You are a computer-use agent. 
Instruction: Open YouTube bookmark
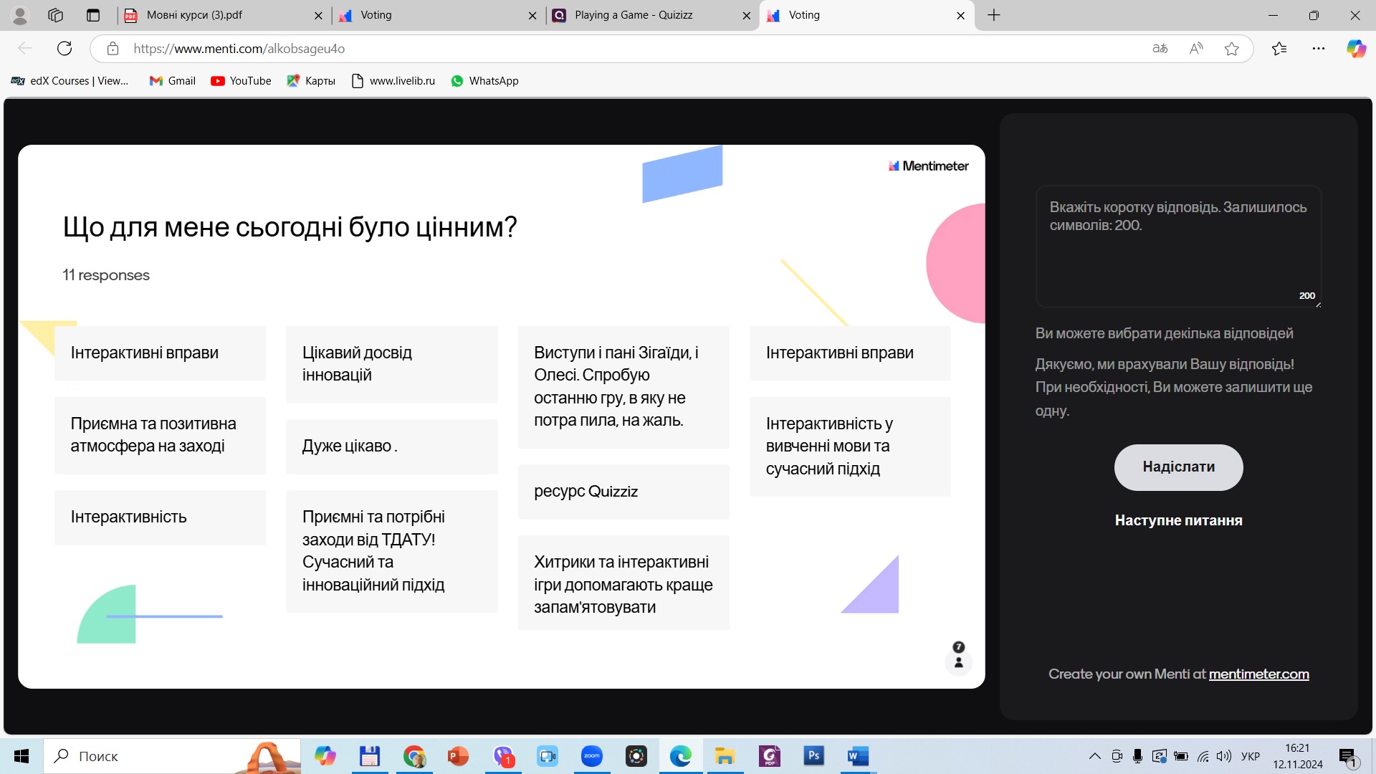(241, 81)
